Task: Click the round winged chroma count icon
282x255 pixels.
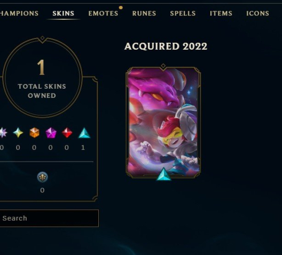Action: point(42,177)
